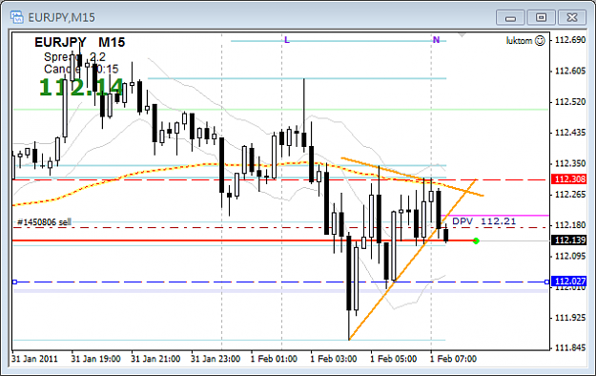Screen dimensions: 596x376
Task: Click the 112.350 price scale label
Action: coord(570,163)
